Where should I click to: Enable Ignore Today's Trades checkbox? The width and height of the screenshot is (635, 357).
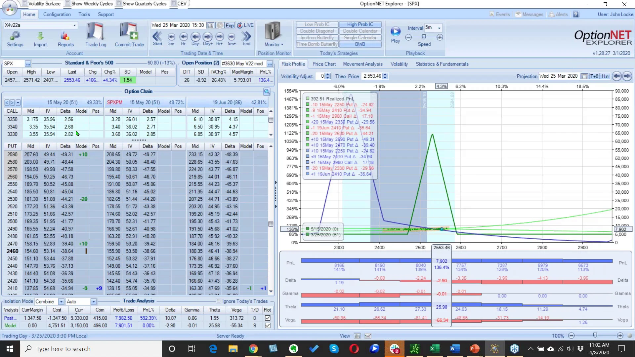[218, 301]
